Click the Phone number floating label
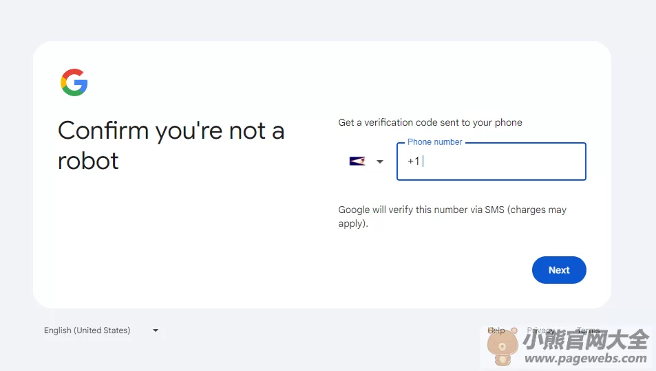656x371 pixels. (434, 142)
